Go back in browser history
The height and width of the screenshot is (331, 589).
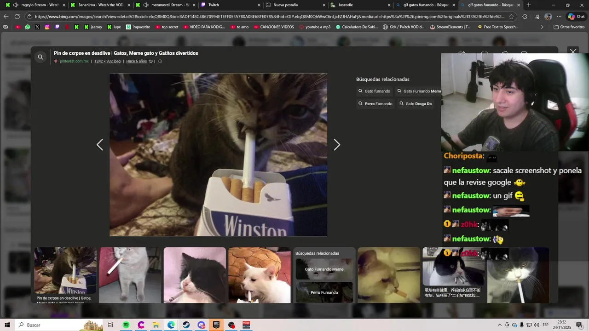click(x=6, y=17)
